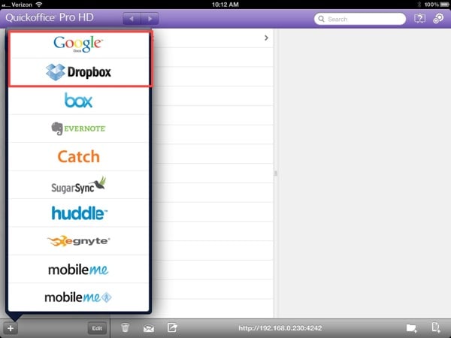Grab the pane splitter handle

tap(276, 174)
